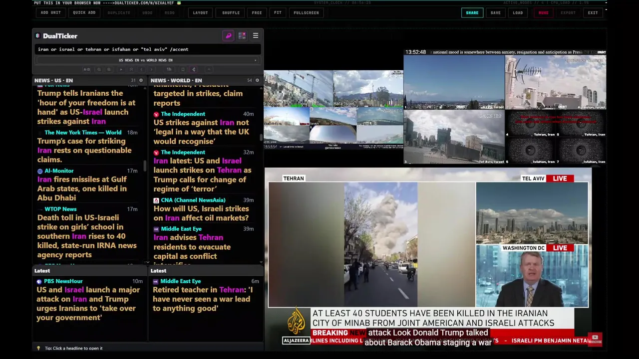Image resolution: width=639 pixels, height=359 pixels.
Task: Click the down arrow under US news column
Action: pos(147,263)
